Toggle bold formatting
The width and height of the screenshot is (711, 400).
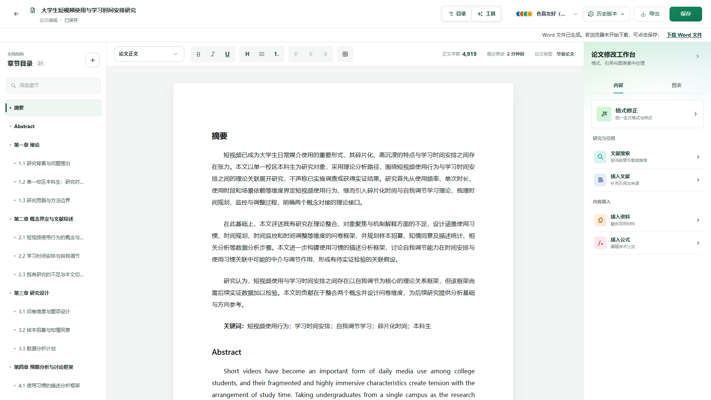pos(198,54)
